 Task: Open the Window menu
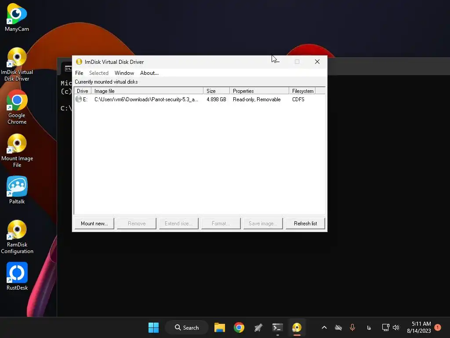tap(124, 73)
